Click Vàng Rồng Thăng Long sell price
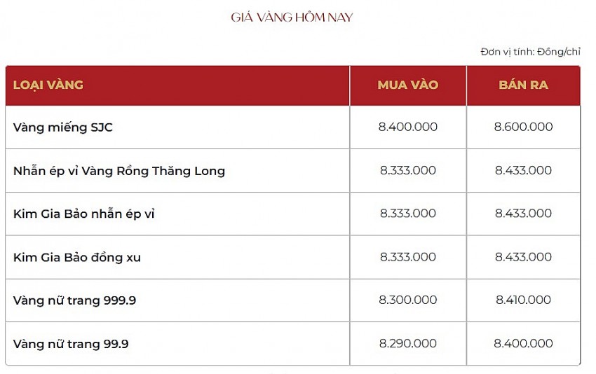 pyautogui.click(x=523, y=170)
